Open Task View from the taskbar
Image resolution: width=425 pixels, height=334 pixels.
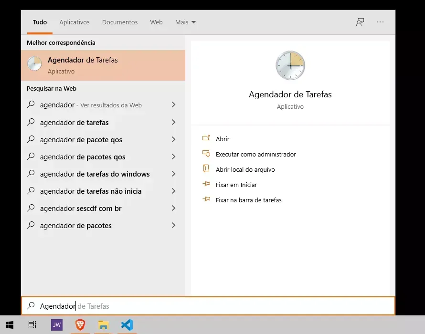(32, 325)
